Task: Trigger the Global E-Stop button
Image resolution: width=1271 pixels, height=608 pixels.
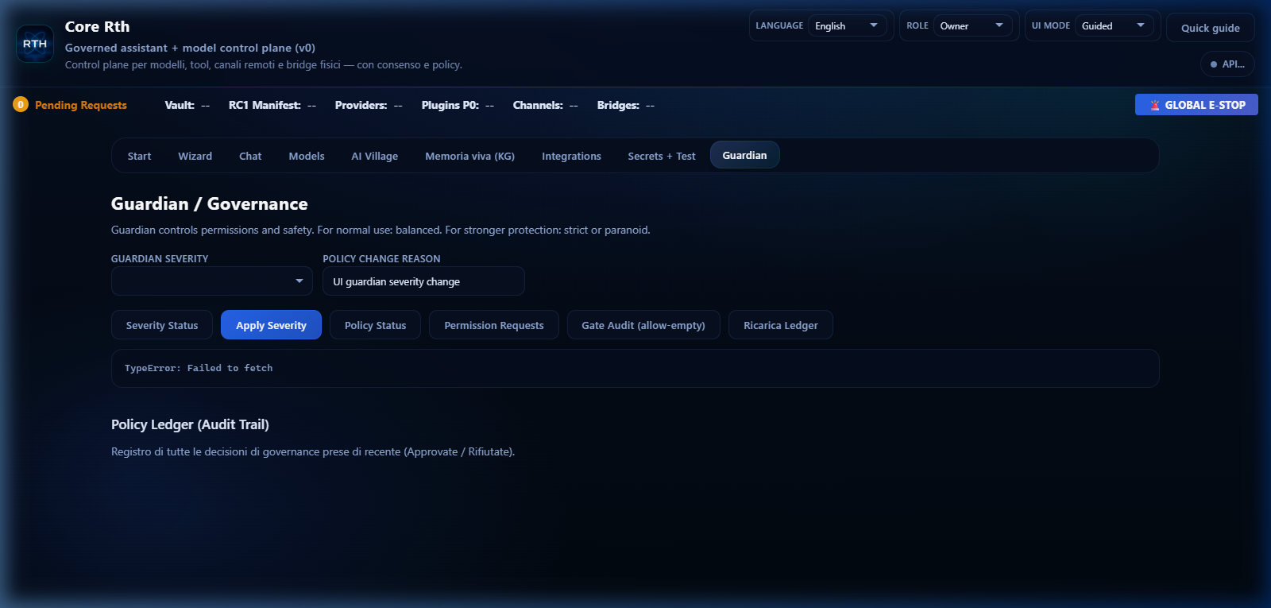Action: [x=1196, y=105]
